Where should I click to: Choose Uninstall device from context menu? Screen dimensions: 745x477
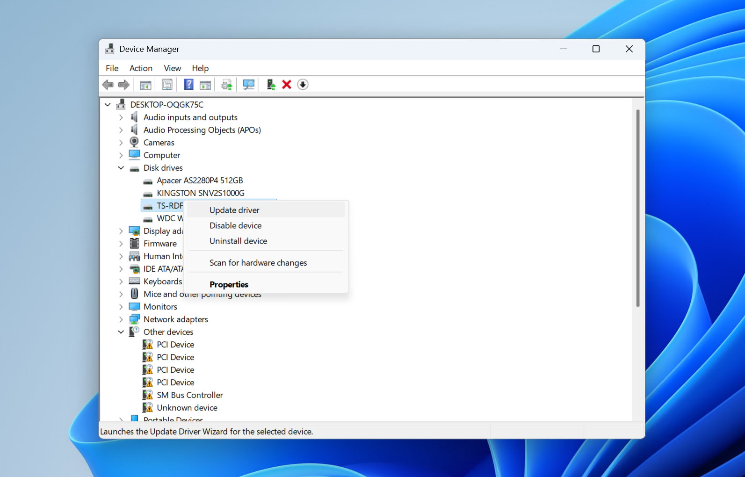pos(266,241)
